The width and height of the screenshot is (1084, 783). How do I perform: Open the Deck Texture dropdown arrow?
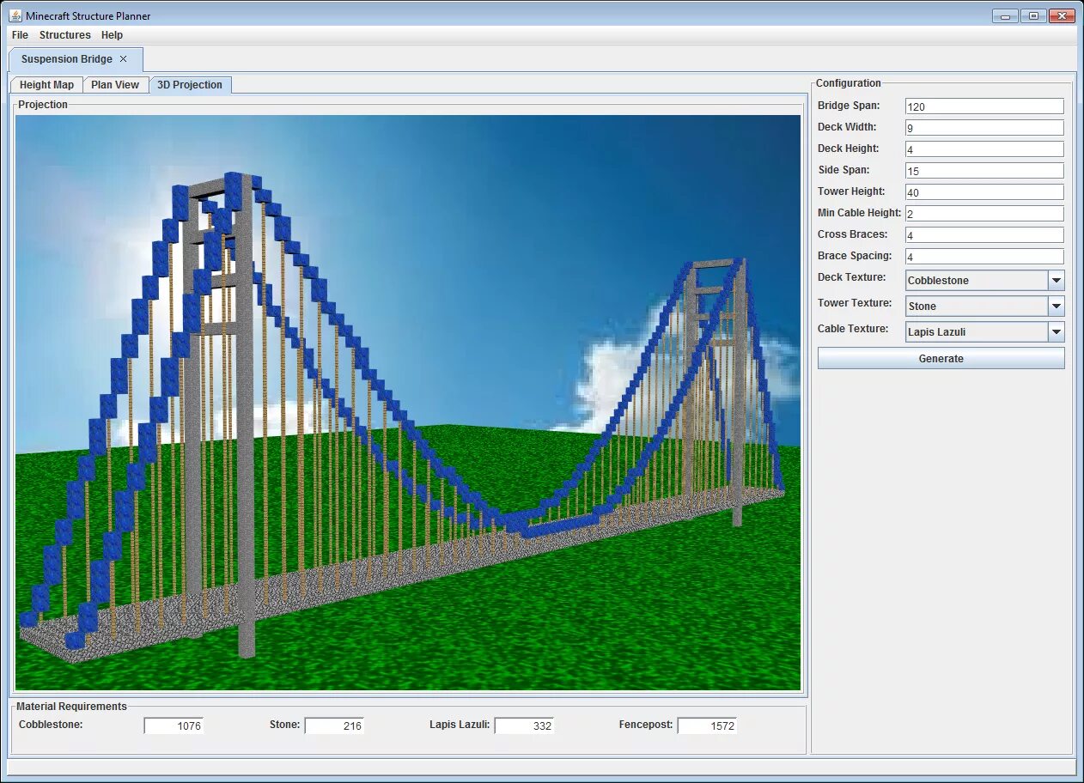[x=1056, y=281]
